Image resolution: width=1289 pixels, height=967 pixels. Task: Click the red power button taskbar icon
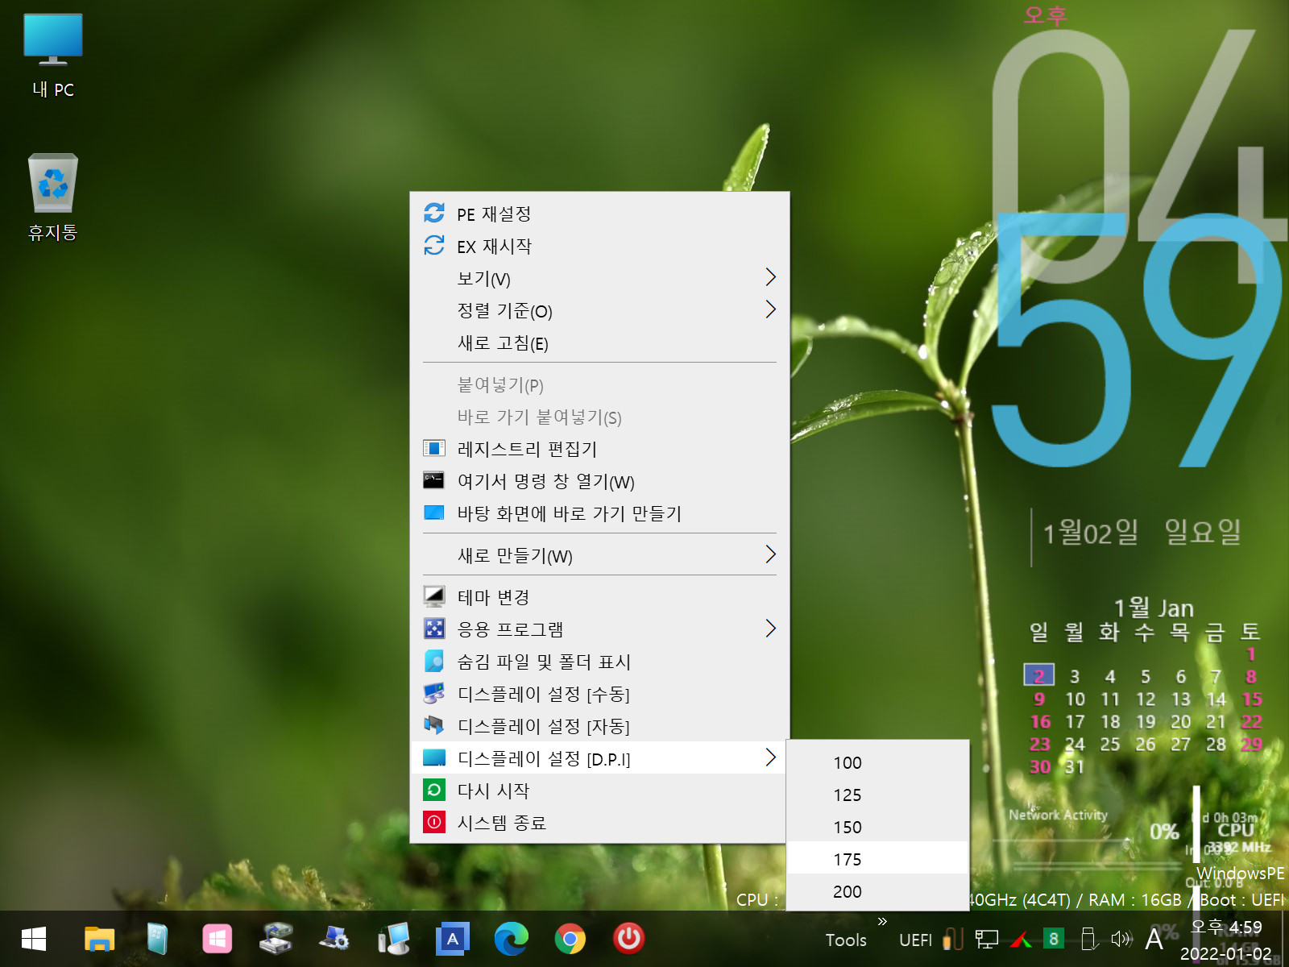[x=629, y=939]
